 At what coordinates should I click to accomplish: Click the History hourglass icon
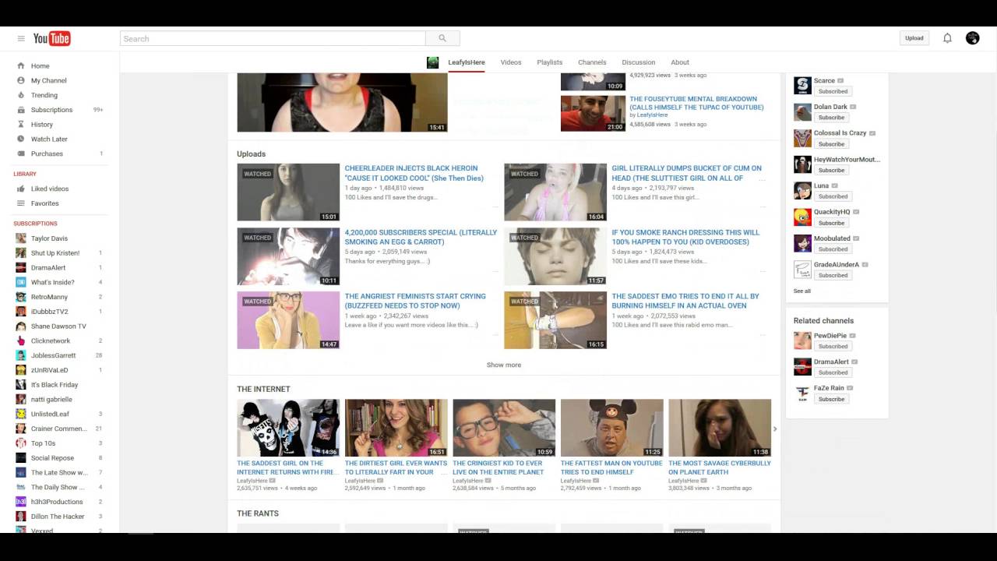21,124
